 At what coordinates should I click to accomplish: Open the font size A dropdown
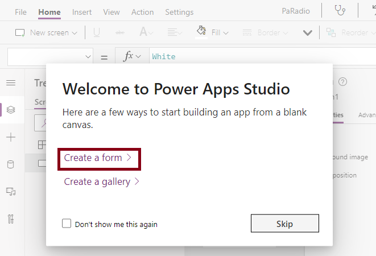pyautogui.click(x=146, y=32)
